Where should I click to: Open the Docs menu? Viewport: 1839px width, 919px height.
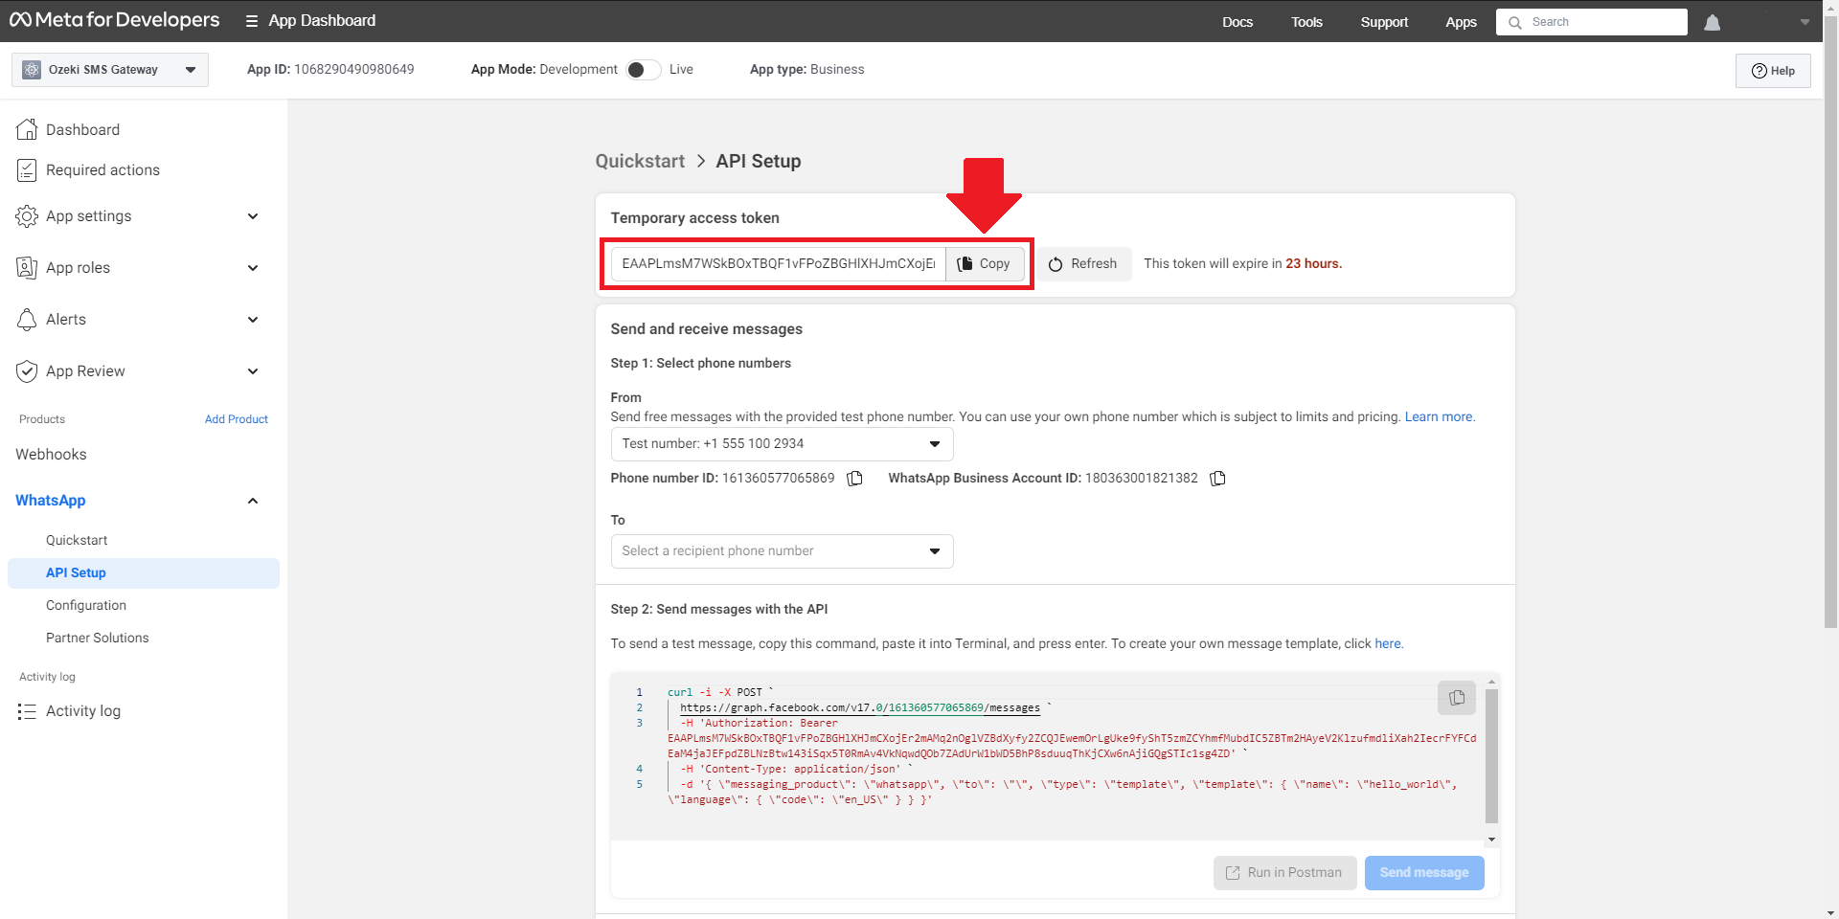(x=1237, y=22)
